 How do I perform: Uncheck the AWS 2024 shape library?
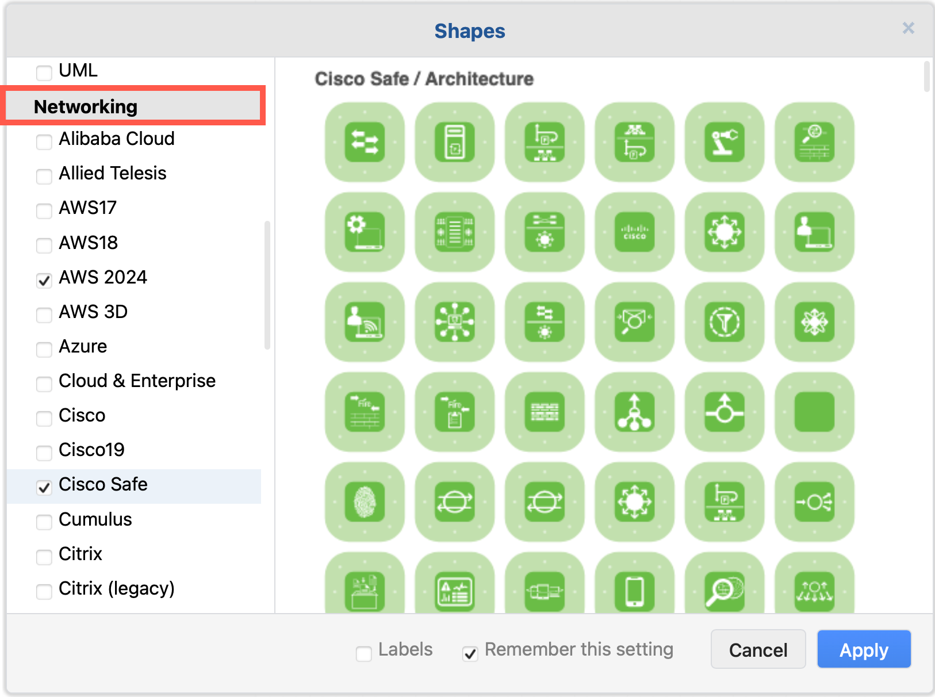pos(44,280)
